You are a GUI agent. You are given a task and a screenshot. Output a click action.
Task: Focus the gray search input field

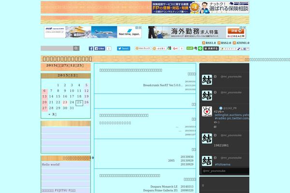(x=57, y=48)
